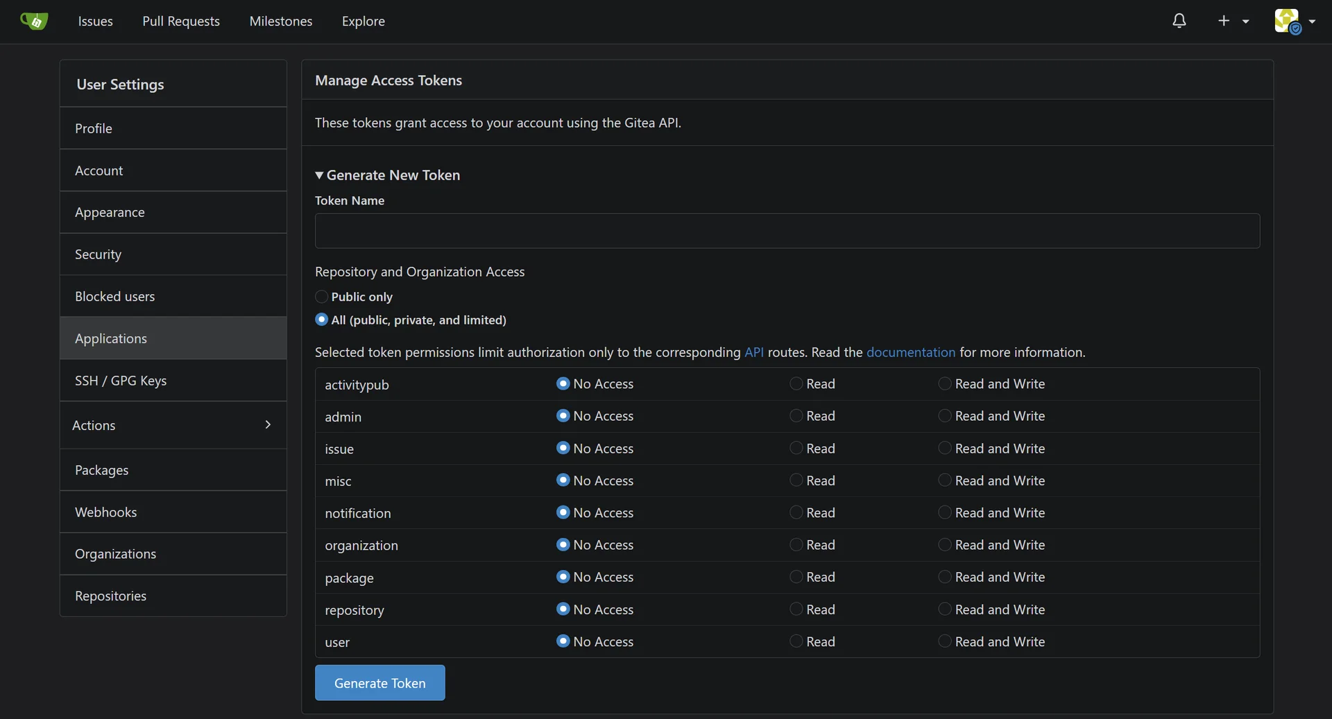Collapse the Generate New Token section
The width and height of the screenshot is (1332, 719).
pyautogui.click(x=387, y=175)
